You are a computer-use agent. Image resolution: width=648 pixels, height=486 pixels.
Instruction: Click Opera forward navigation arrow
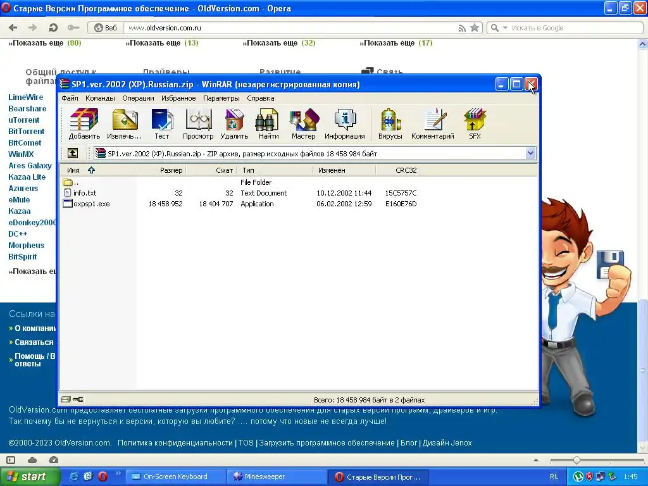click(x=32, y=28)
